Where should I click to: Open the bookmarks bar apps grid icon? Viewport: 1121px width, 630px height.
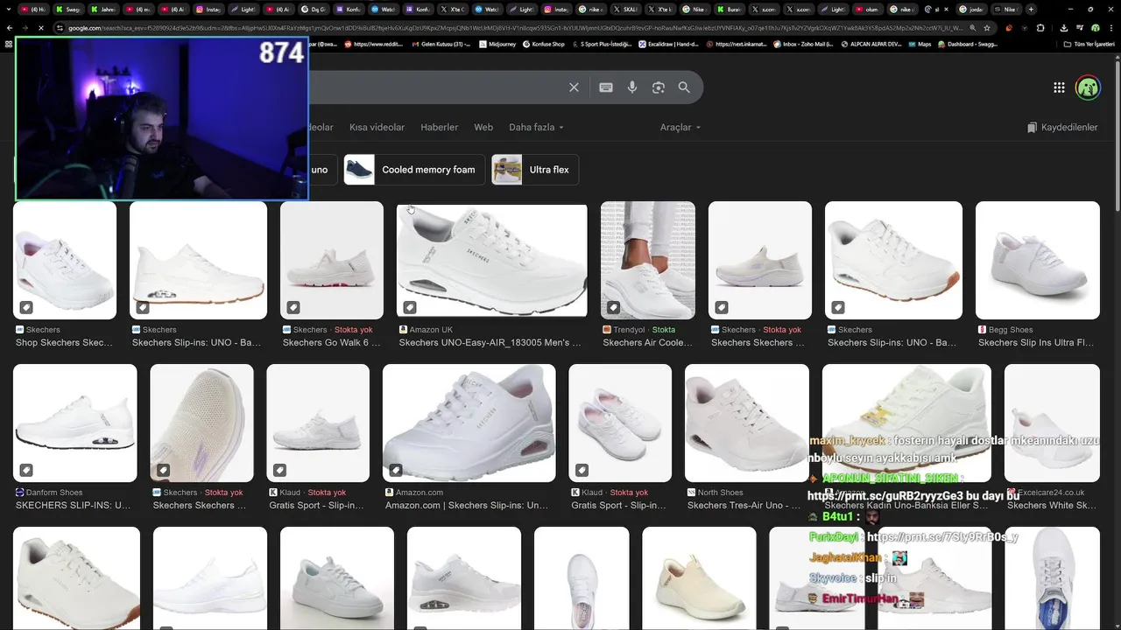(x=9, y=44)
